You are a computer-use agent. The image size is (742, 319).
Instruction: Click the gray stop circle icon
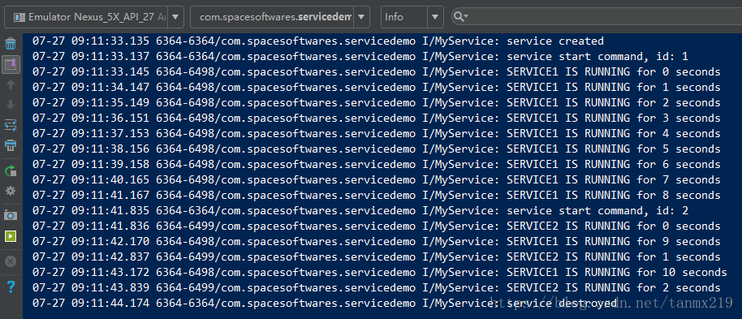11,261
